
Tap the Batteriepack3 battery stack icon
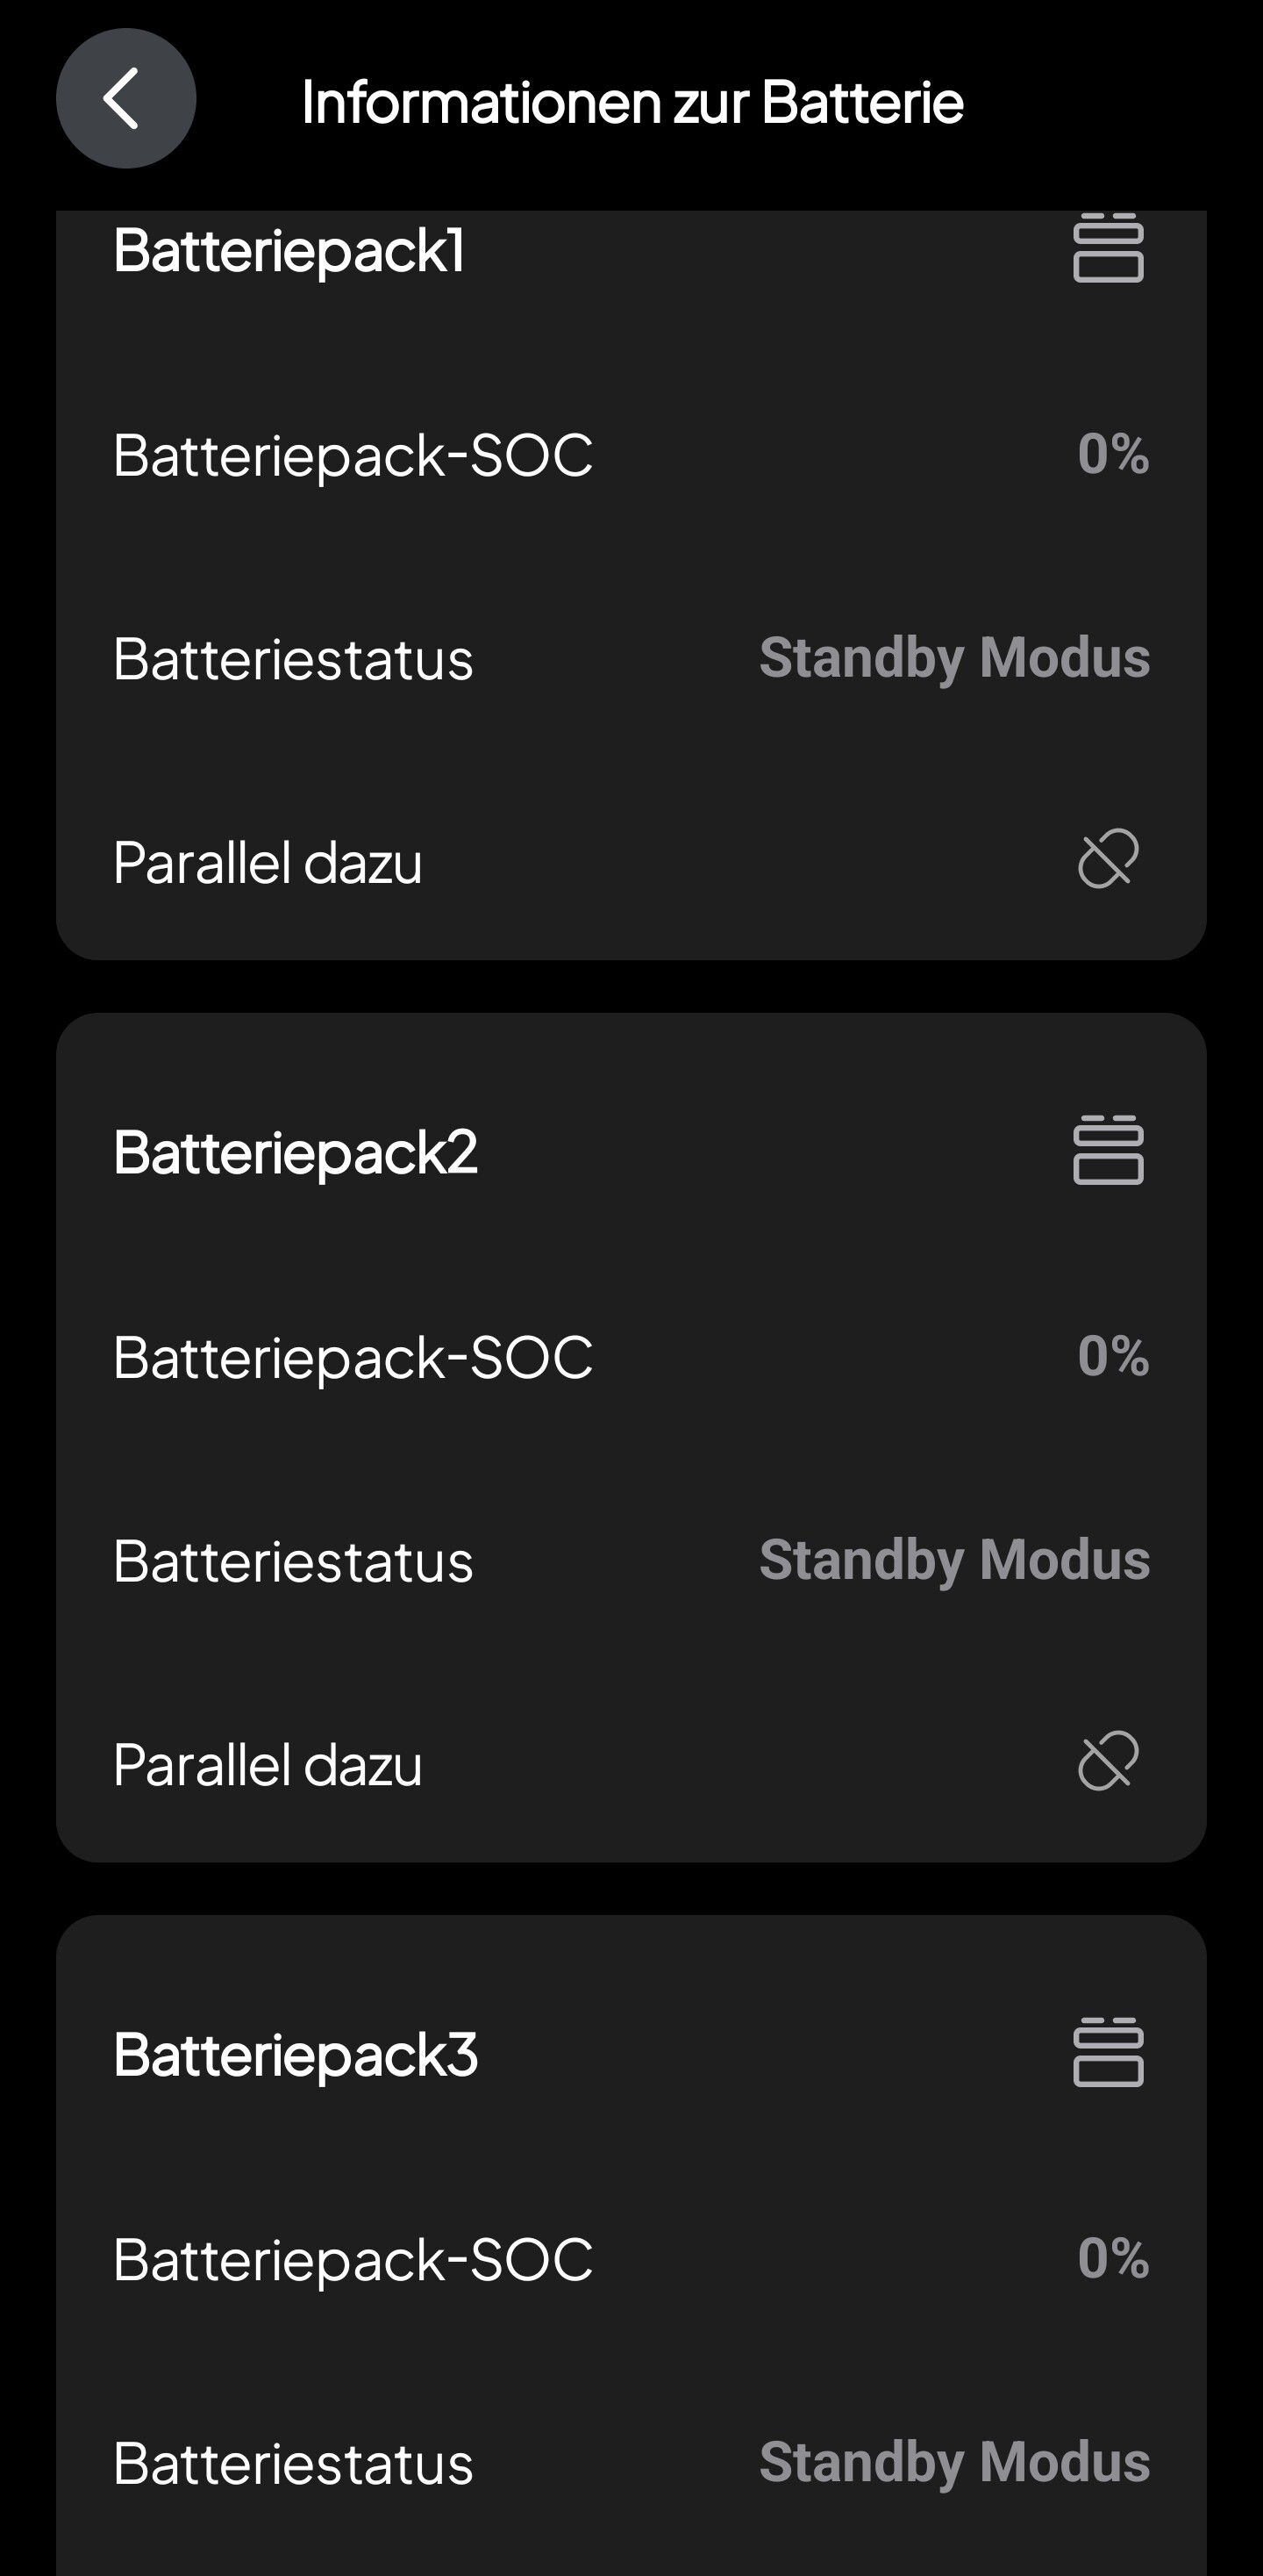[x=1108, y=2053]
